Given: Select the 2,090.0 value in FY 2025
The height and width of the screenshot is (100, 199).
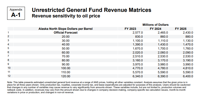Looking at the screenshot, I should click(x=188, y=53).
